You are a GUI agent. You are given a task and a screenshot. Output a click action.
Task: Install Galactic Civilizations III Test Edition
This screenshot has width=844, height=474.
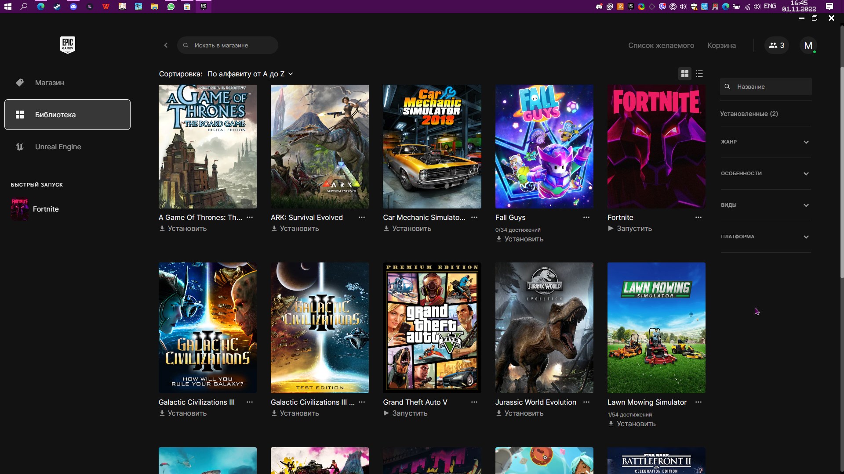click(295, 413)
